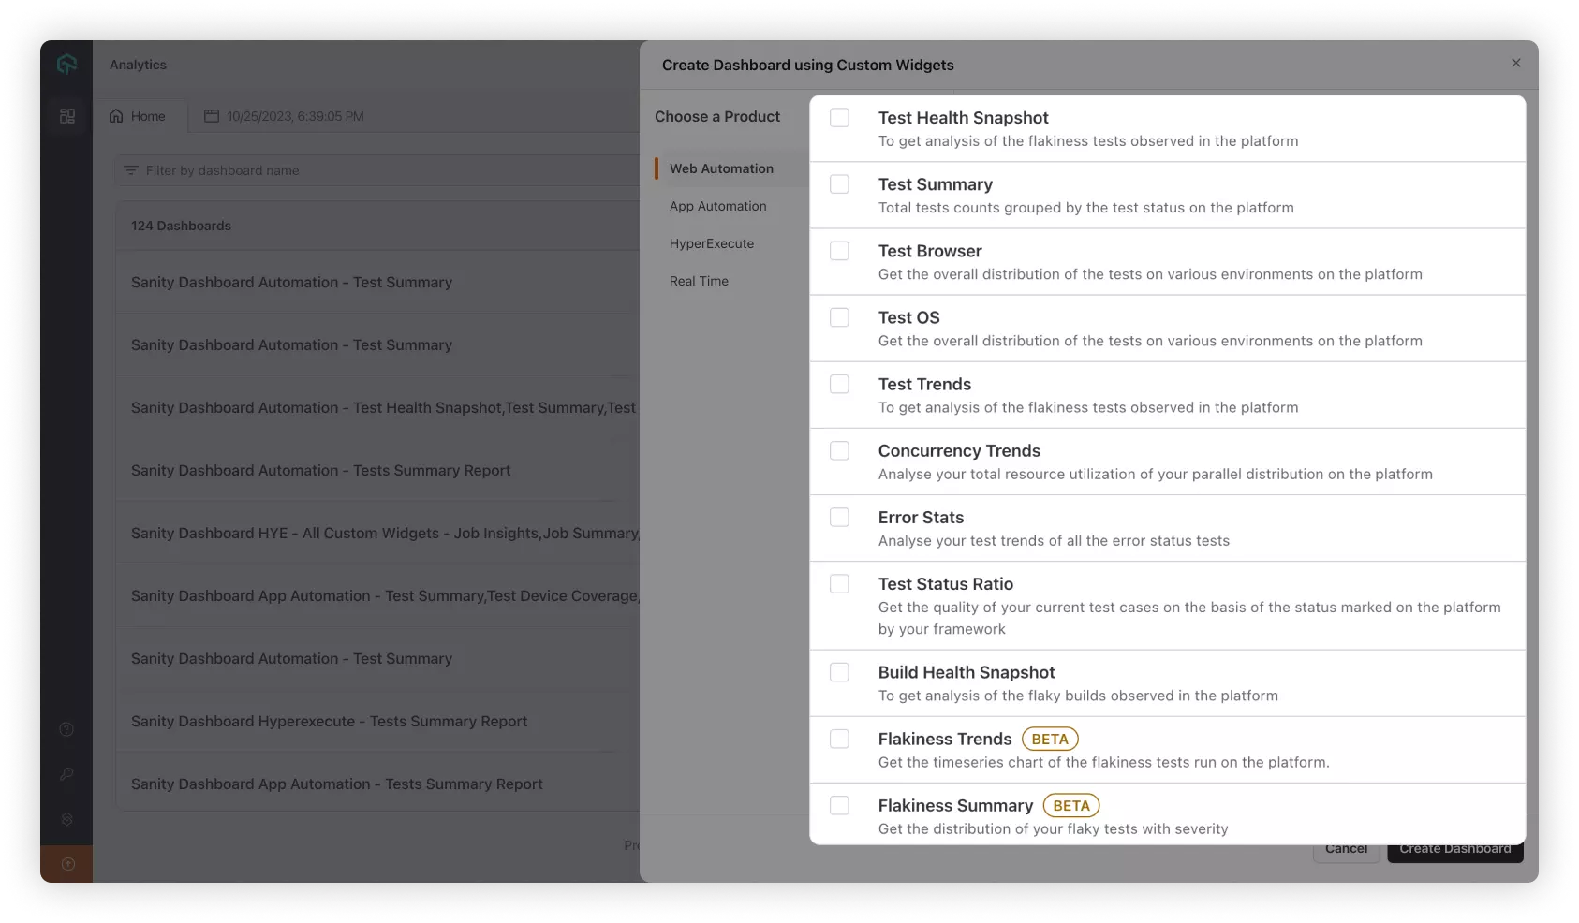Click the calendar icon beside the date
The image size is (1579, 923).
(x=212, y=116)
